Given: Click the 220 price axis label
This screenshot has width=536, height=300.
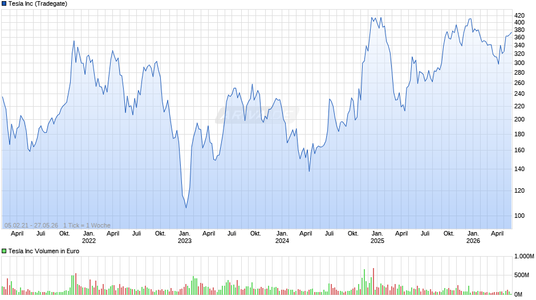Looking at the screenshot, I should tap(519, 107).
